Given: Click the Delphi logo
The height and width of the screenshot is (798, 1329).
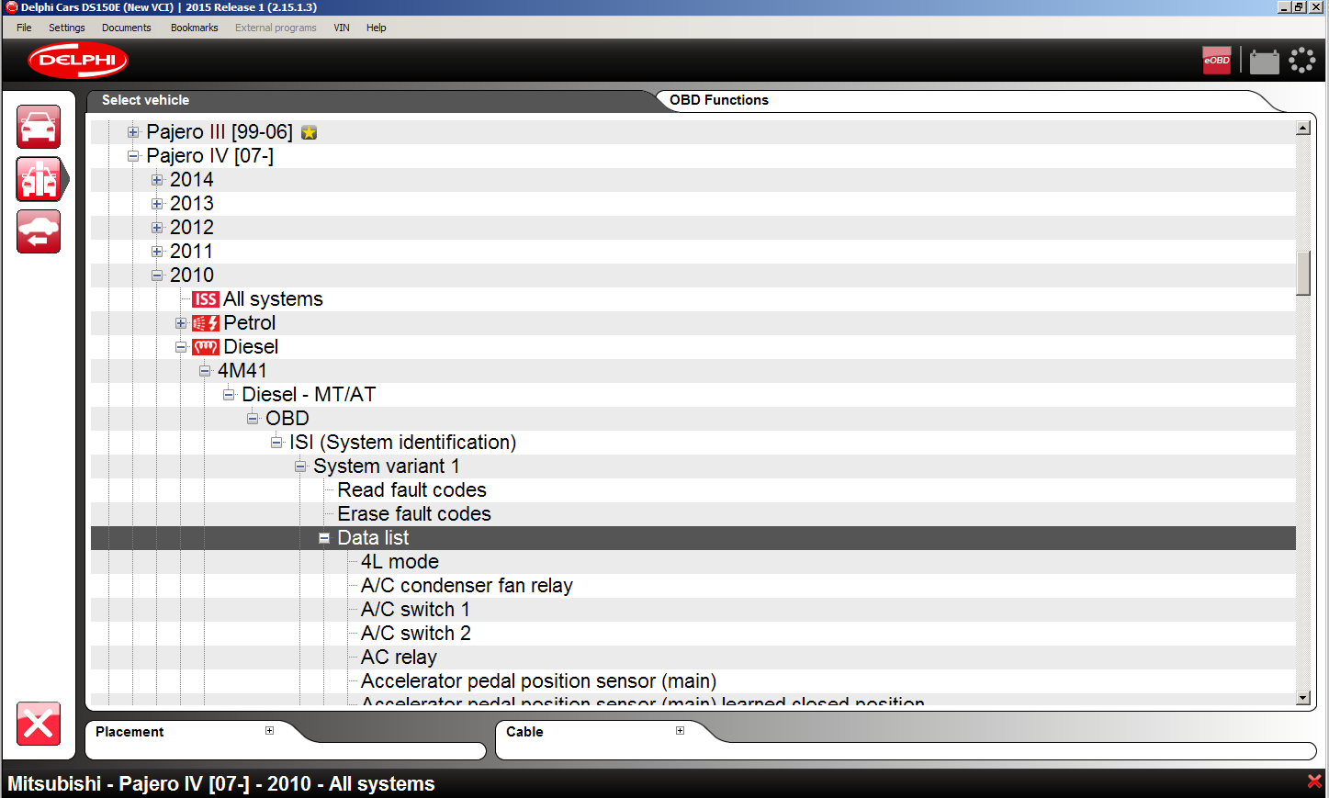Looking at the screenshot, I should 78,61.
